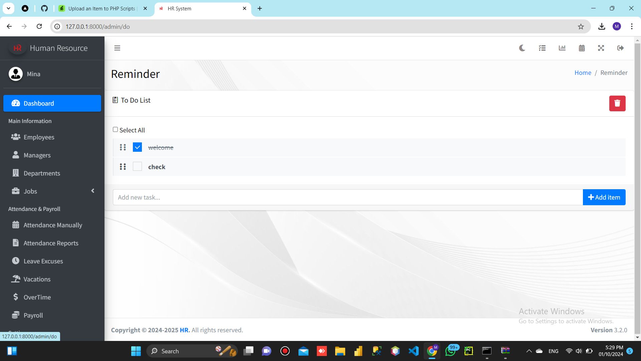
Task: Show hidden system tray icons
Action: (x=529, y=351)
